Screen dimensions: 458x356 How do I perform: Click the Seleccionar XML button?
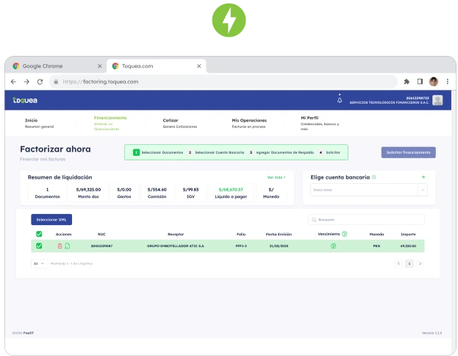(51, 219)
